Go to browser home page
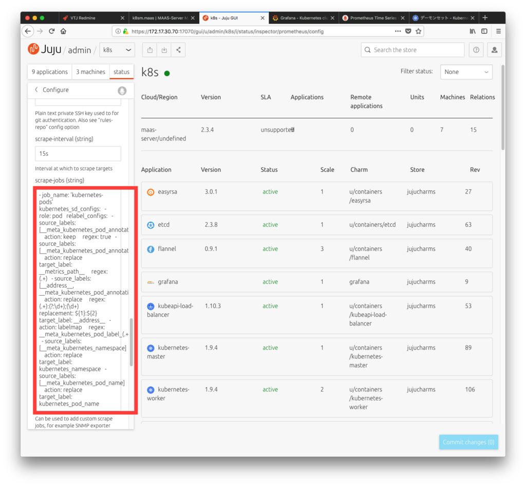The image size is (526, 486). [63, 31]
